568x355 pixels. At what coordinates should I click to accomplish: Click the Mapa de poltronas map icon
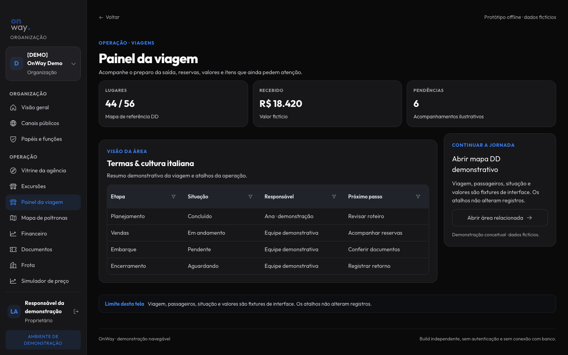click(13, 218)
